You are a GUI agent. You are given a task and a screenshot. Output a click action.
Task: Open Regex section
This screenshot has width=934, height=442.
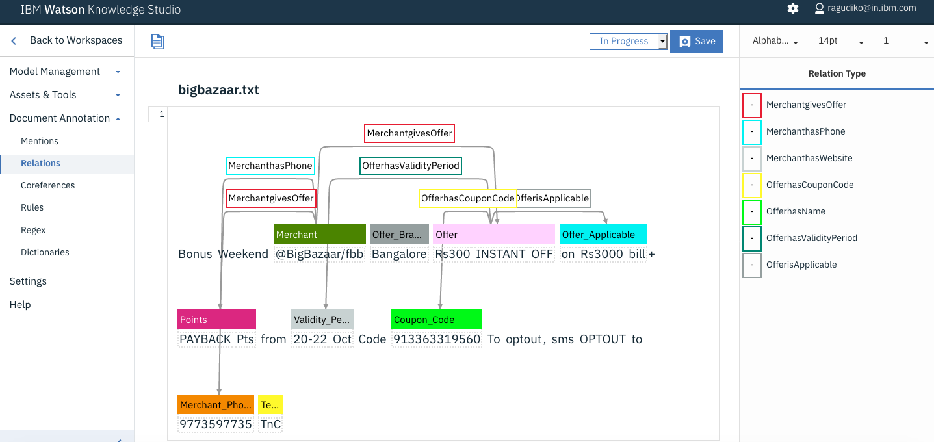(x=33, y=230)
